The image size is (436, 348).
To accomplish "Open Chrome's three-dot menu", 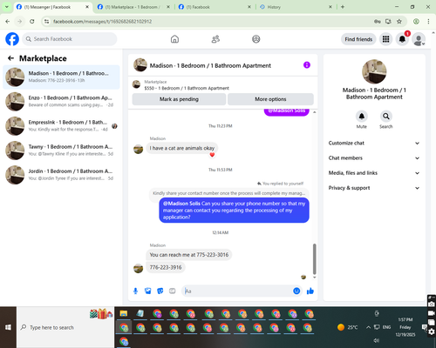I will pyautogui.click(x=428, y=22).
